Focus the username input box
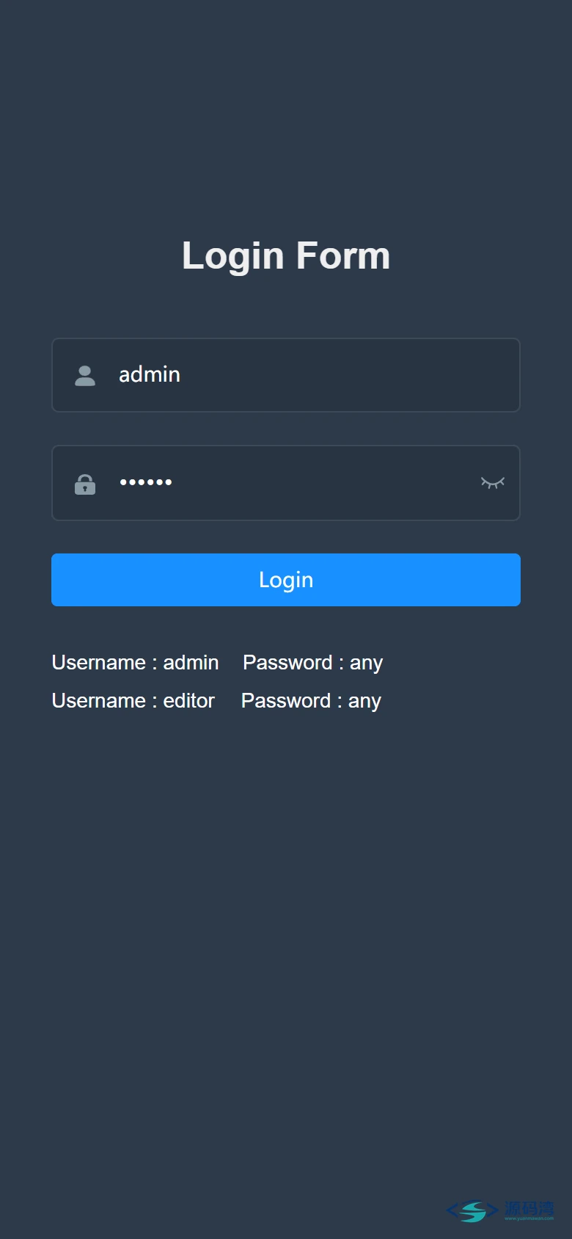This screenshot has width=572, height=1239. 286,375
